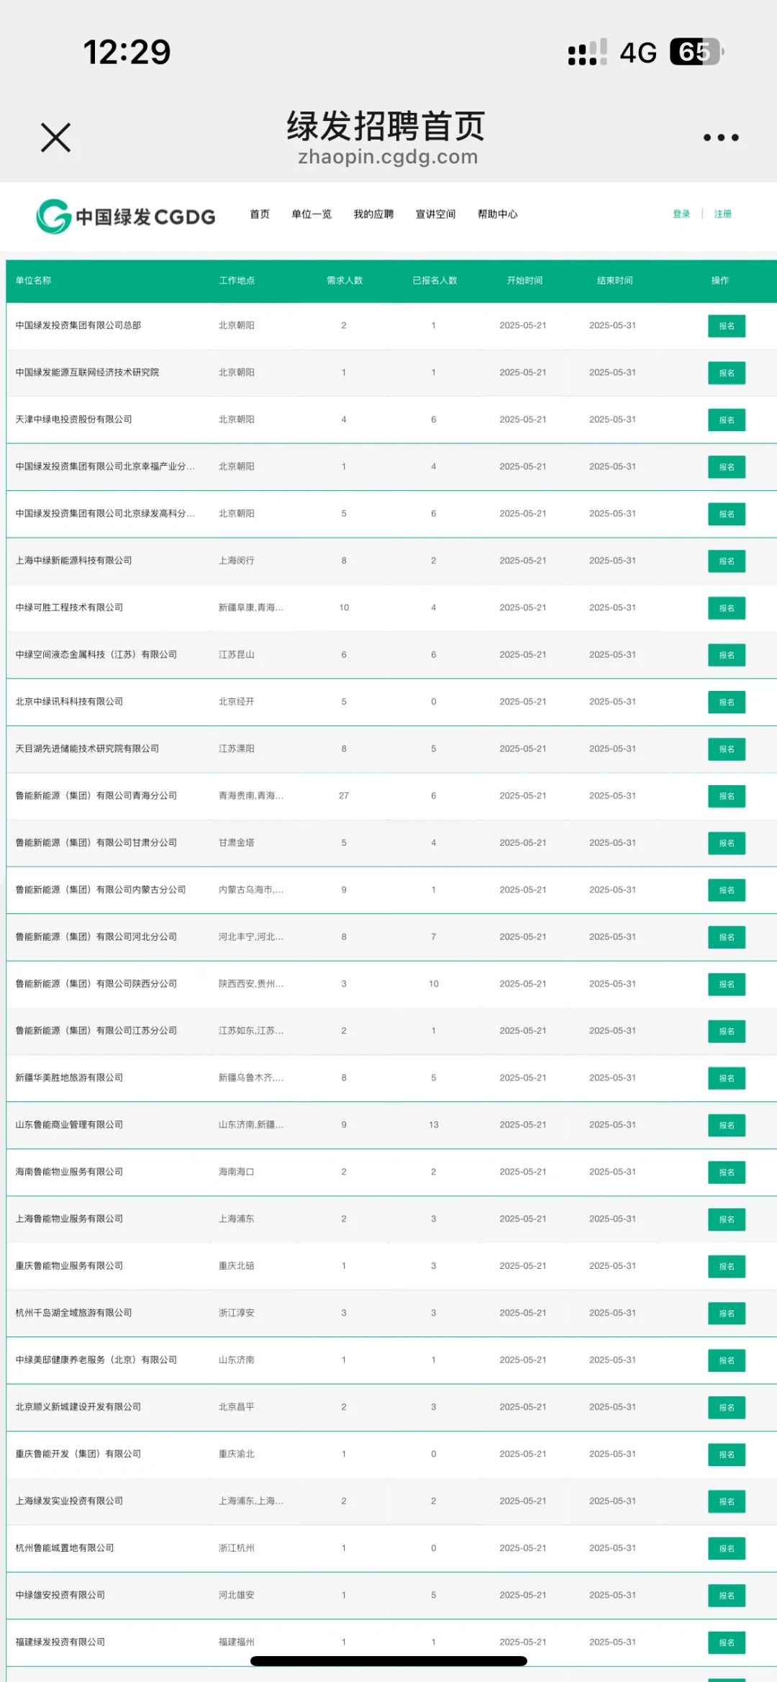Image resolution: width=777 pixels, height=1682 pixels.
Task: Click 报名 for 上海中绿新能源科技有限公司
Action: coord(727,561)
